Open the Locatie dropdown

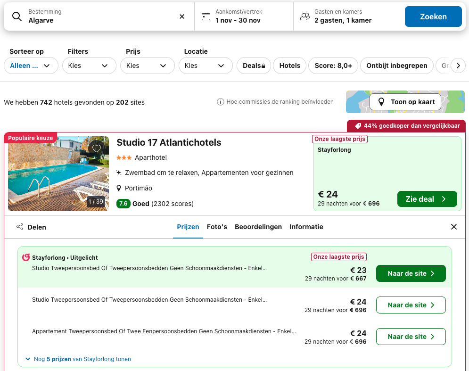point(206,66)
